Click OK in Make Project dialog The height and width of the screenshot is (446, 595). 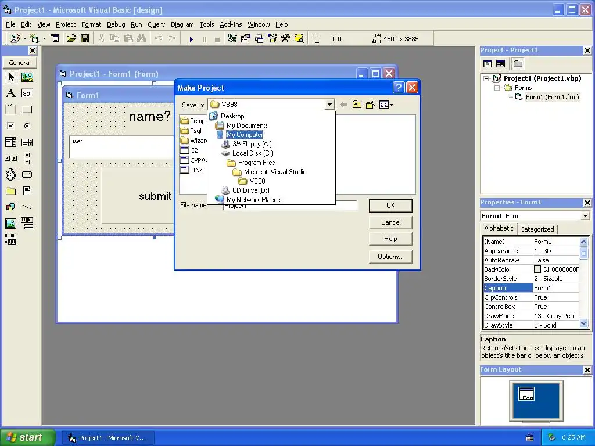390,206
